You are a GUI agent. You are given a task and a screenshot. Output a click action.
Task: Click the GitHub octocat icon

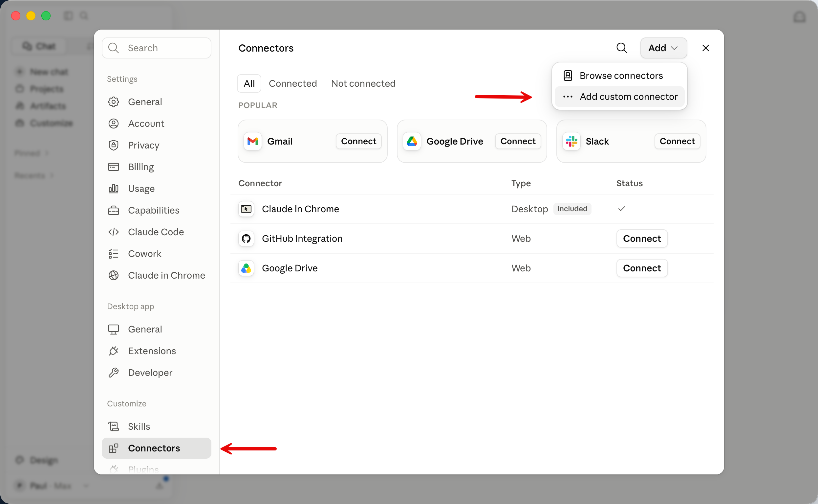(x=246, y=239)
